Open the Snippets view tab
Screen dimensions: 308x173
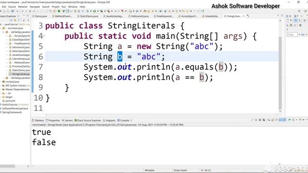[x=109, y=121]
